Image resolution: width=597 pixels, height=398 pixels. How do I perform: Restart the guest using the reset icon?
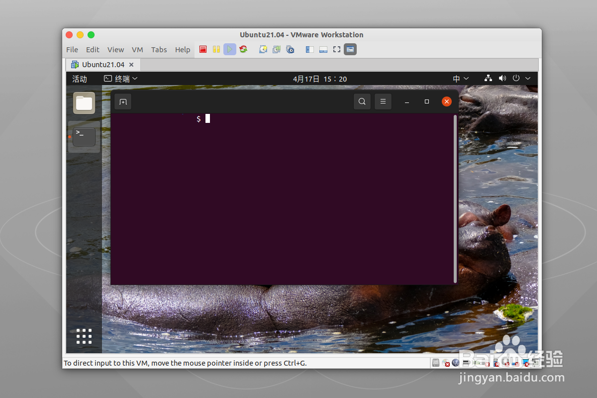point(243,49)
